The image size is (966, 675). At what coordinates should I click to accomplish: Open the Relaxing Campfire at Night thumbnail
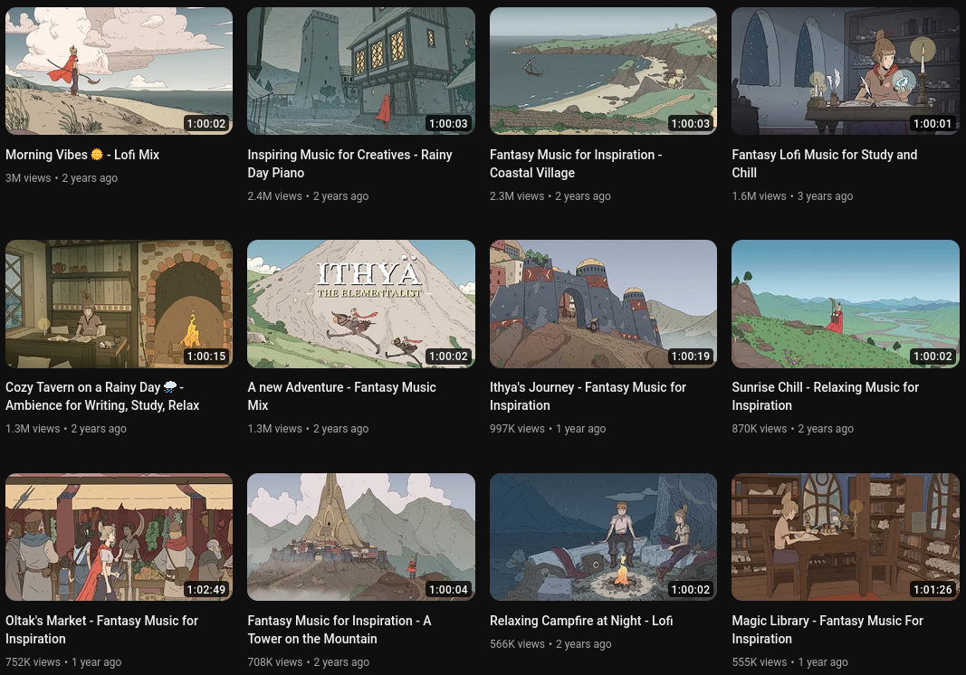coord(603,537)
